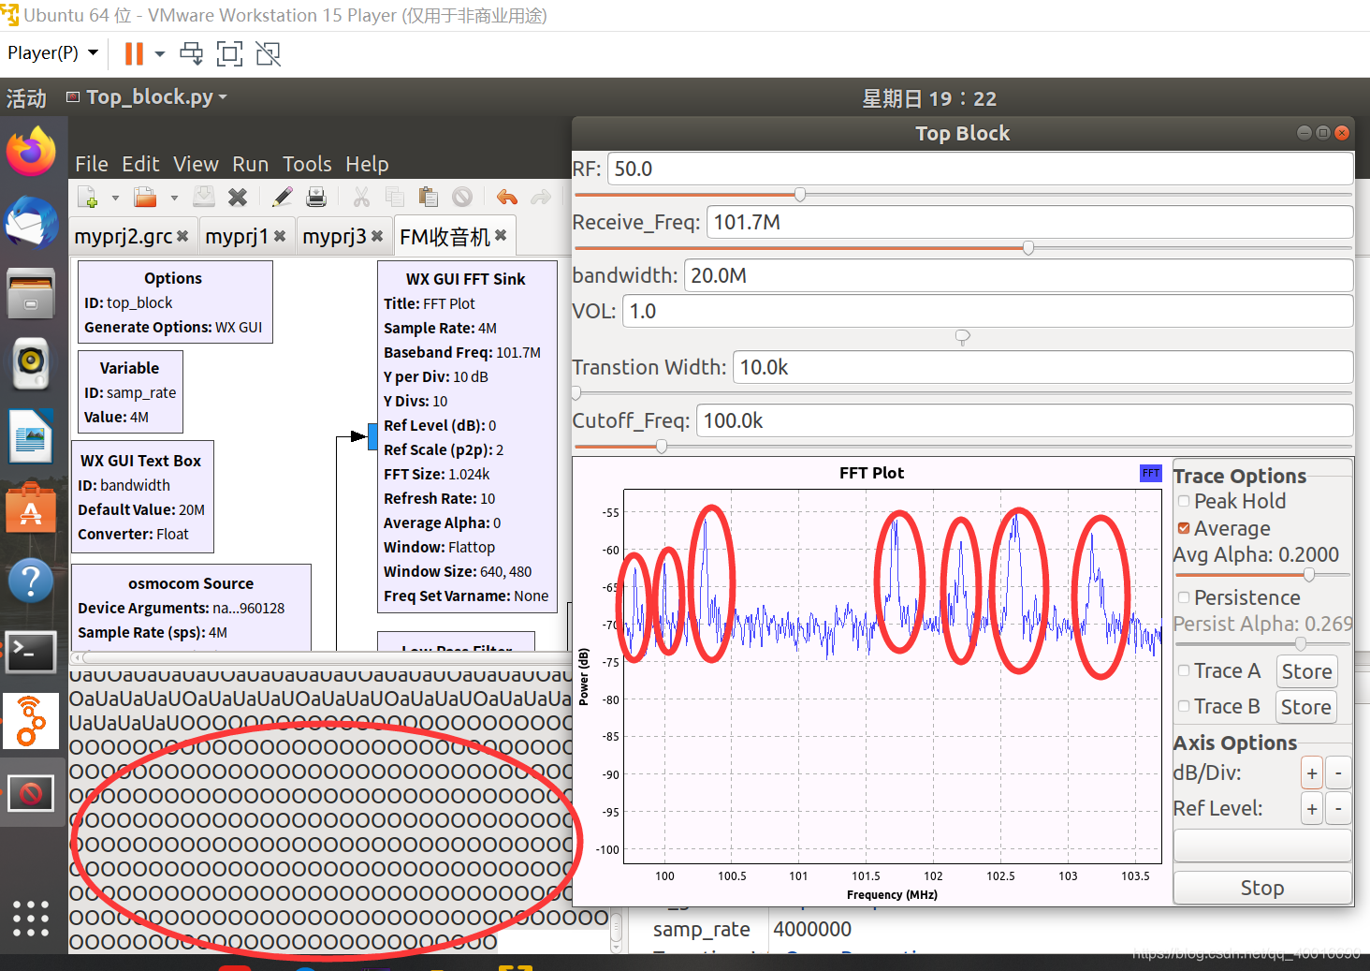
Task: Open Ubuntu Software dock icon
Action: (32, 508)
